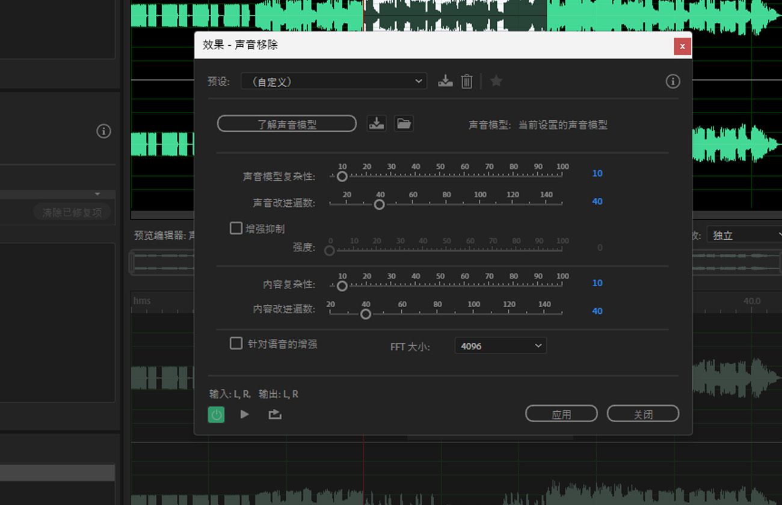Save the current settings as a preset
The image size is (782, 505).
pyautogui.click(x=445, y=81)
